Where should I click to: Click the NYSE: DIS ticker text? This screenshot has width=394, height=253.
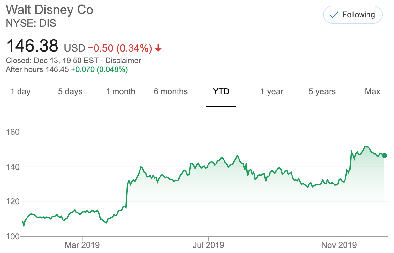click(x=31, y=23)
